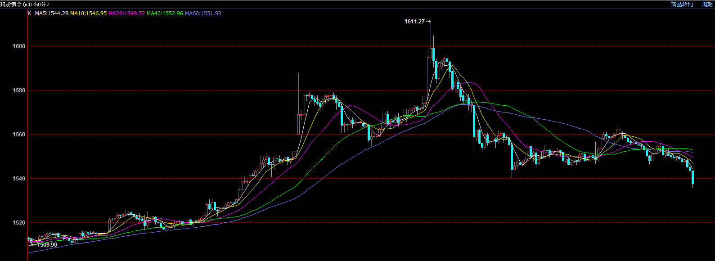Click the 1560 price axis label

pyautogui.click(x=19, y=135)
